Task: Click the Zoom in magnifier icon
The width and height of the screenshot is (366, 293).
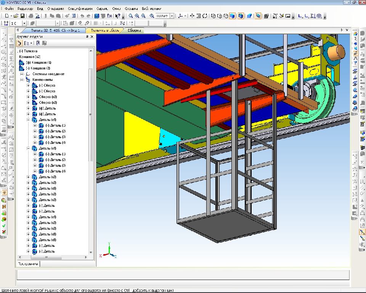Action: [137, 16]
